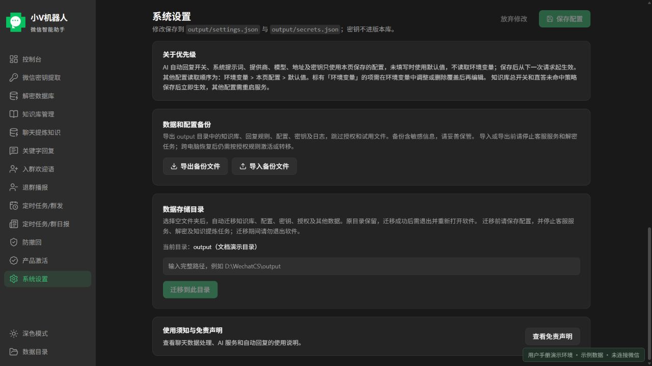Click the upload icon in 导入备份文件
The image size is (652, 366).
coord(243,166)
